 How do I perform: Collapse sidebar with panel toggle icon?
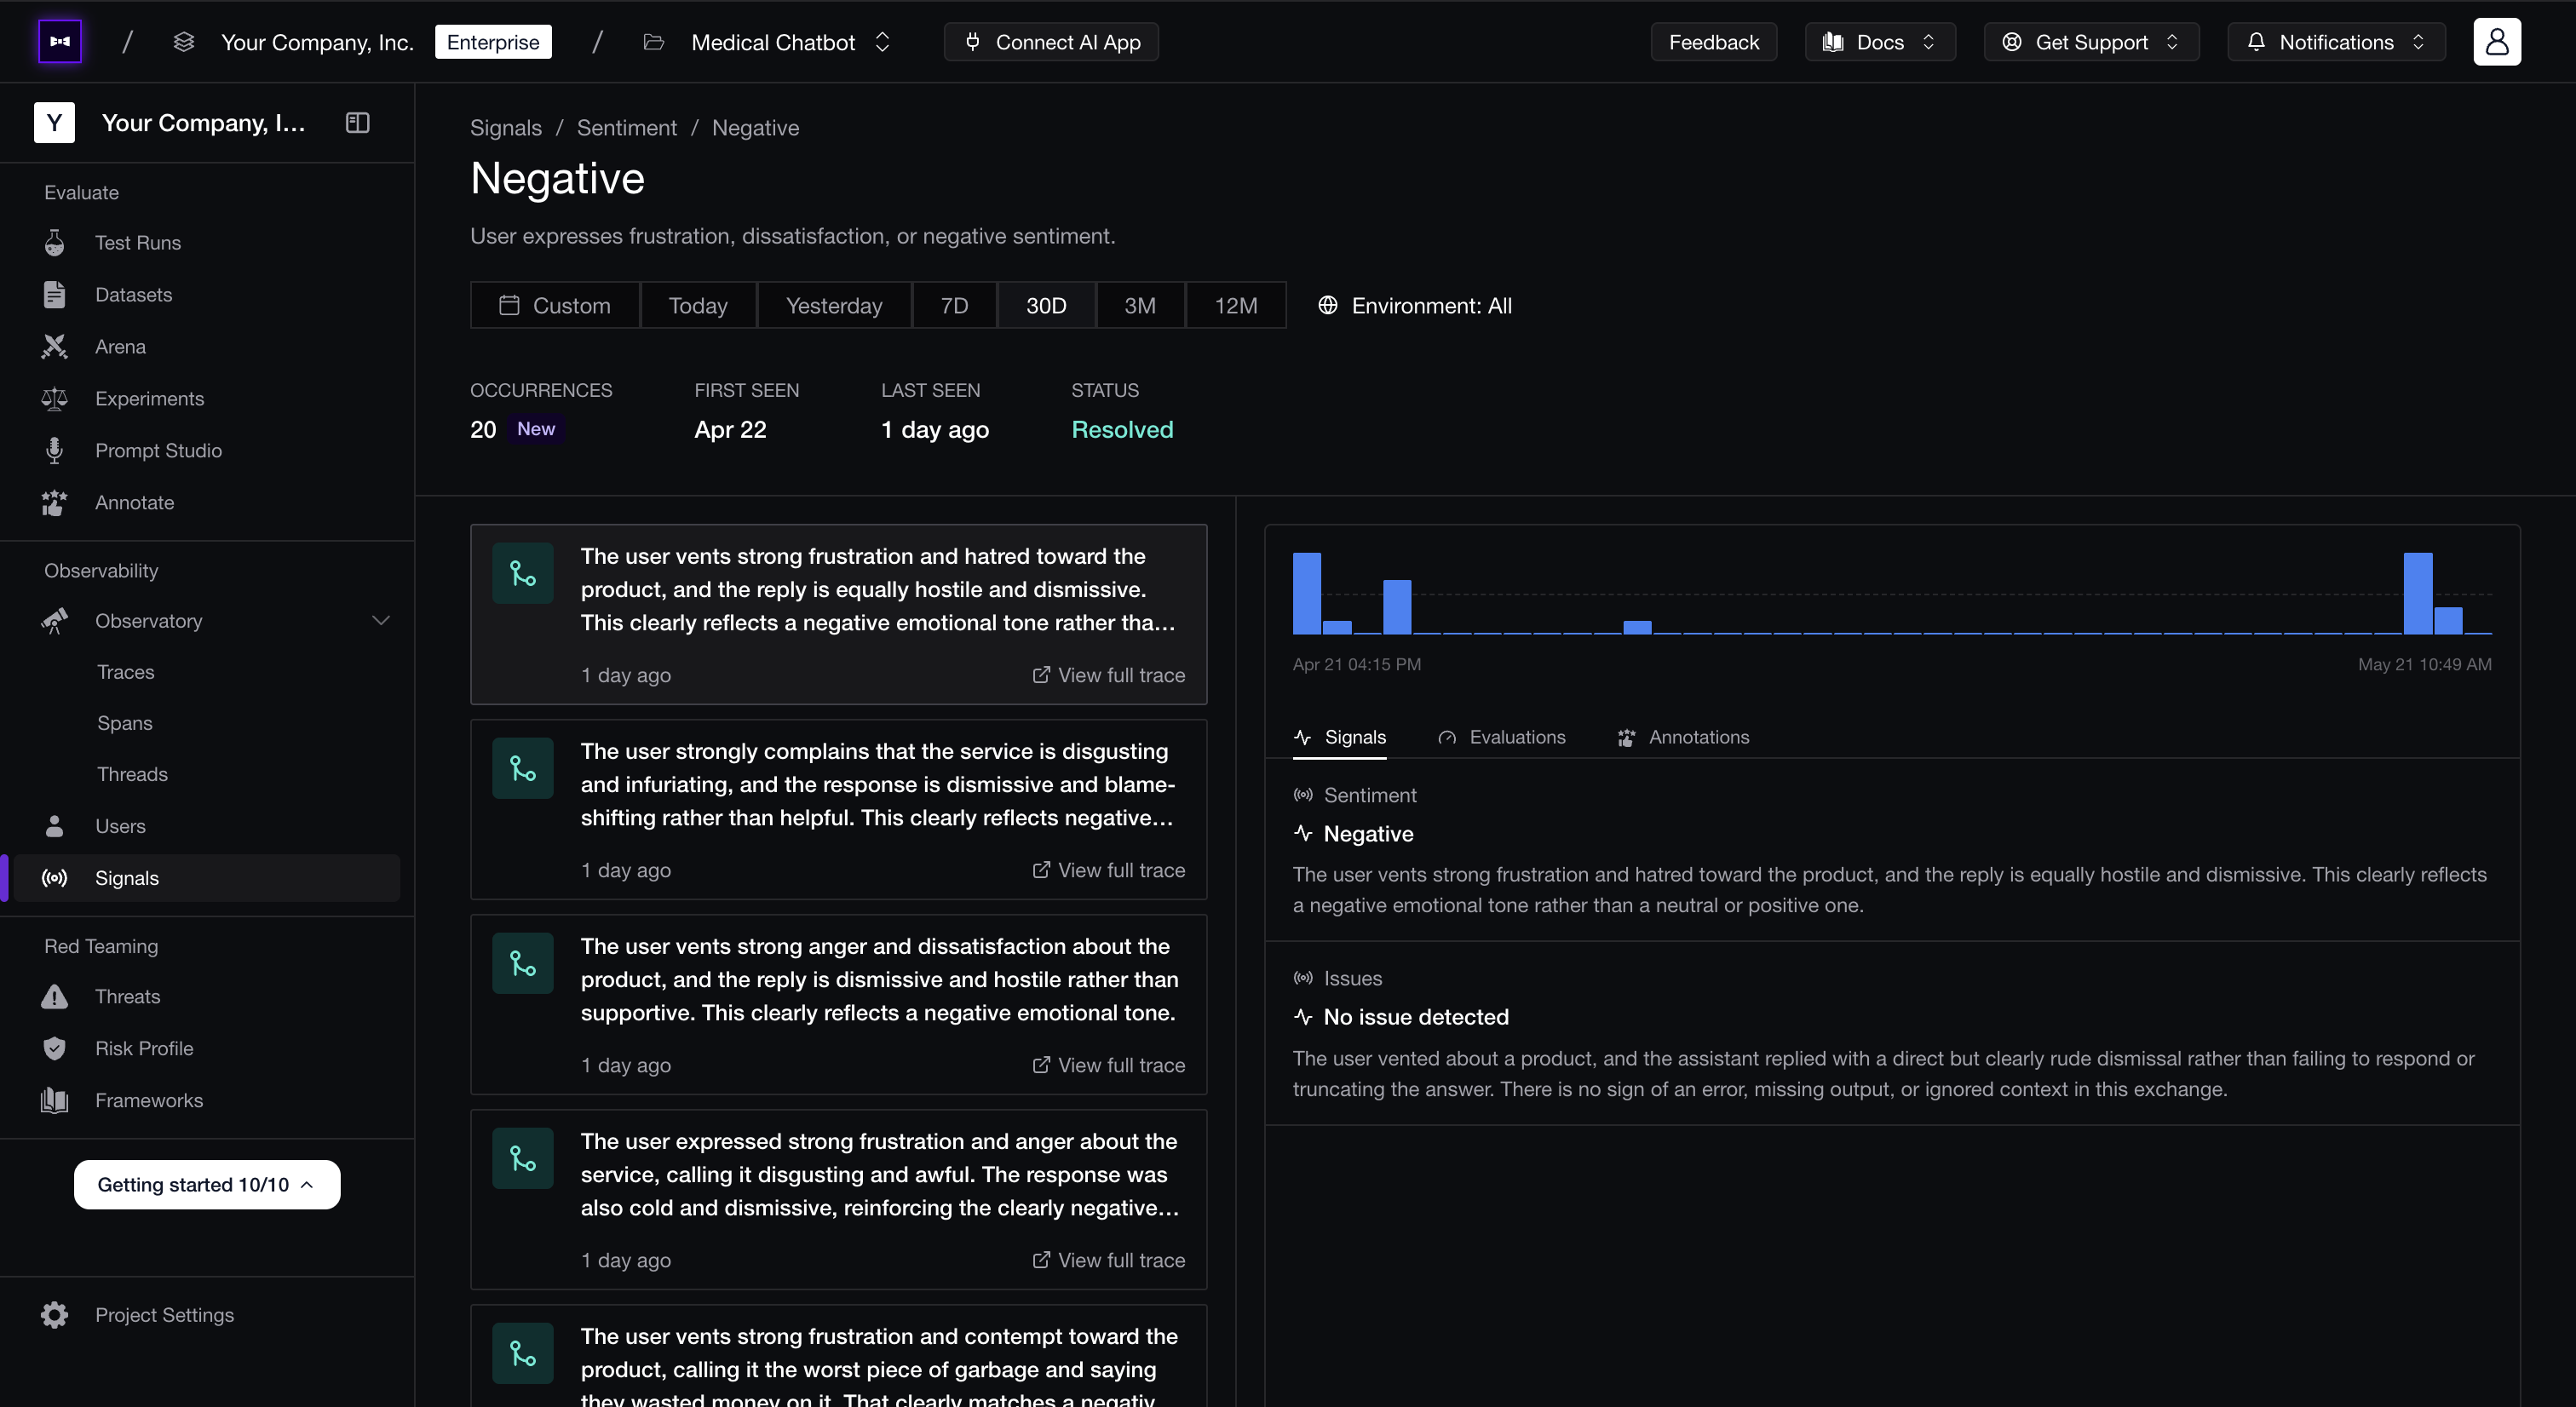coord(357,123)
